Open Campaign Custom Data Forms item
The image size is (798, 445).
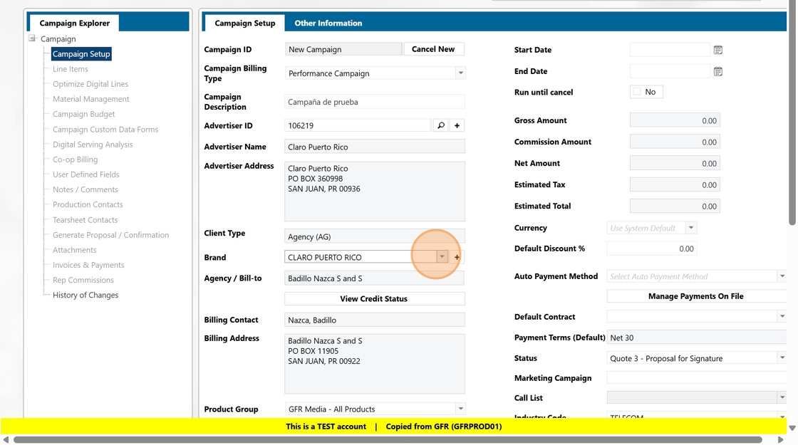[x=105, y=130]
